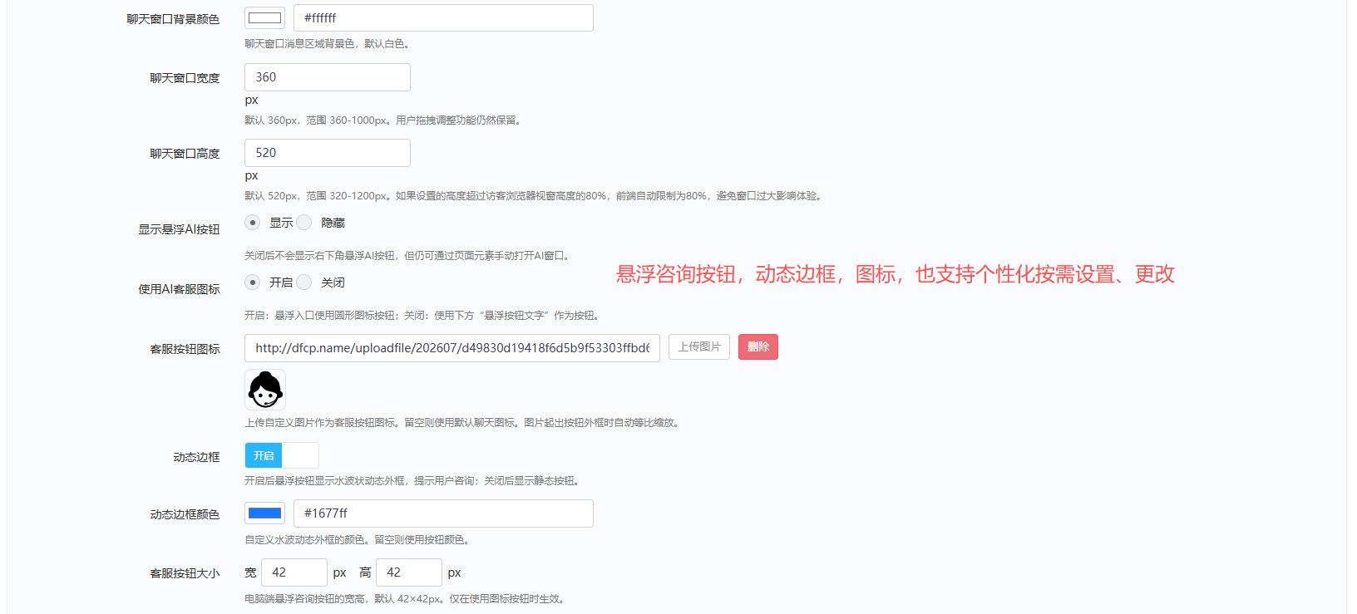The width and height of the screenshot is (1357, 614).
Task: Focus the chat window width field 360
Action: pyautogui.click(x=328, y=77)
